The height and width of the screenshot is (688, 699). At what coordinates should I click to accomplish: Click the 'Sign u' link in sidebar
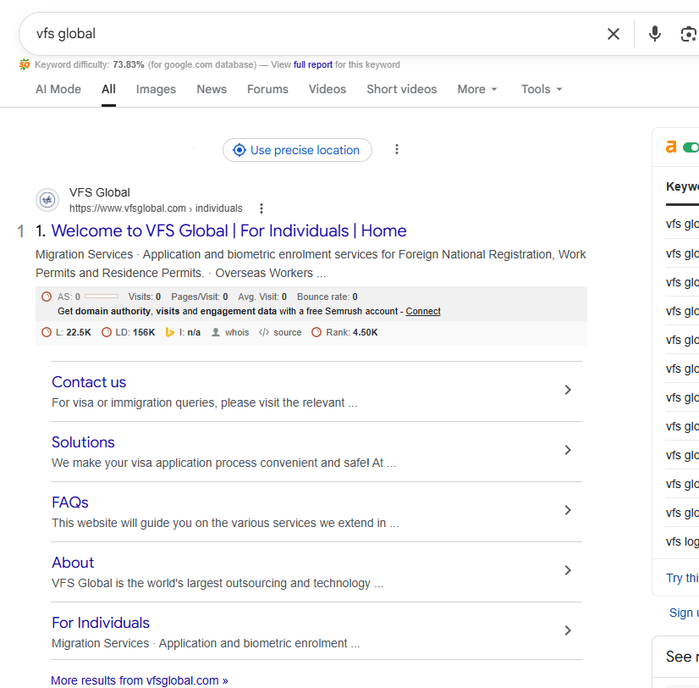coord(685,613)
